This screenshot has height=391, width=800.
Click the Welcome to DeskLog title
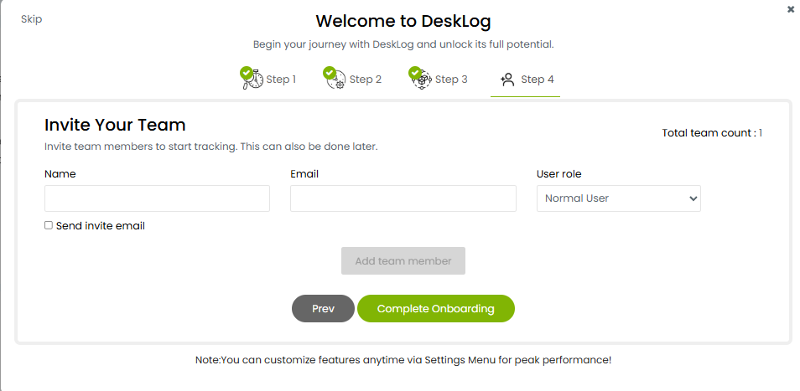(403, 22)
